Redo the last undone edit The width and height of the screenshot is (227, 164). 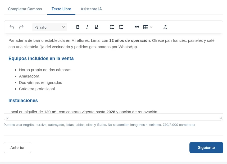[x=21, y=27]
